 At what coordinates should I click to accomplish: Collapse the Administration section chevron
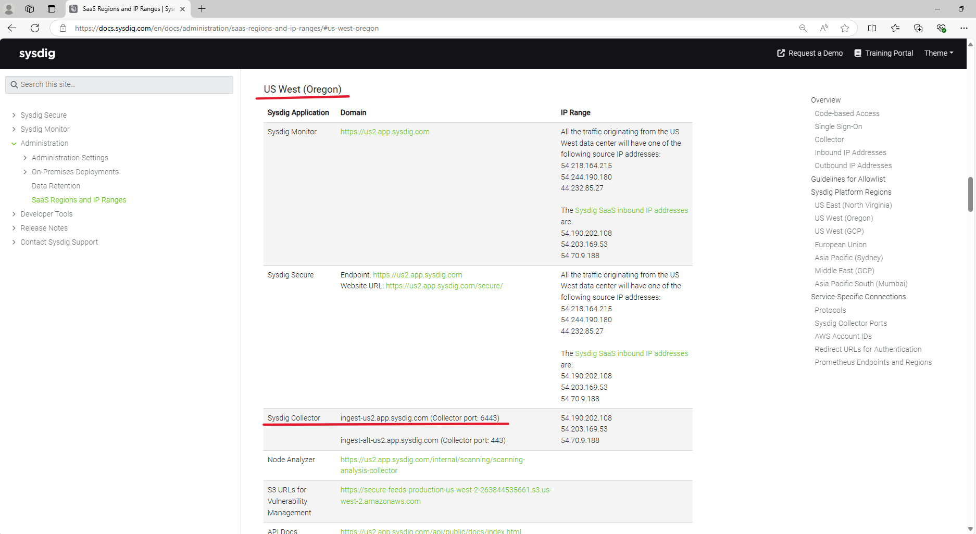[14, 143]
